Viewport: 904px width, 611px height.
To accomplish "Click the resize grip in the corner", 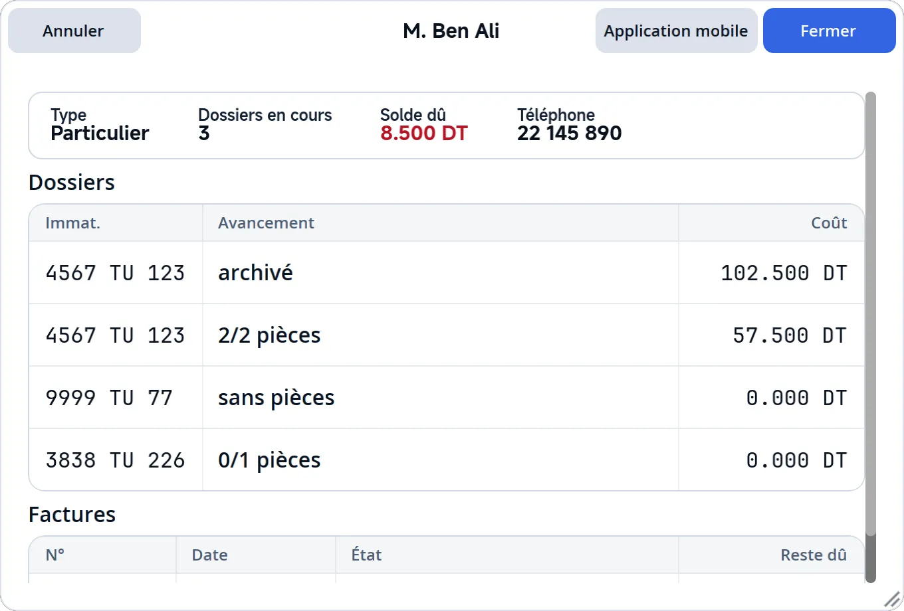I will [x=892, y=599].
